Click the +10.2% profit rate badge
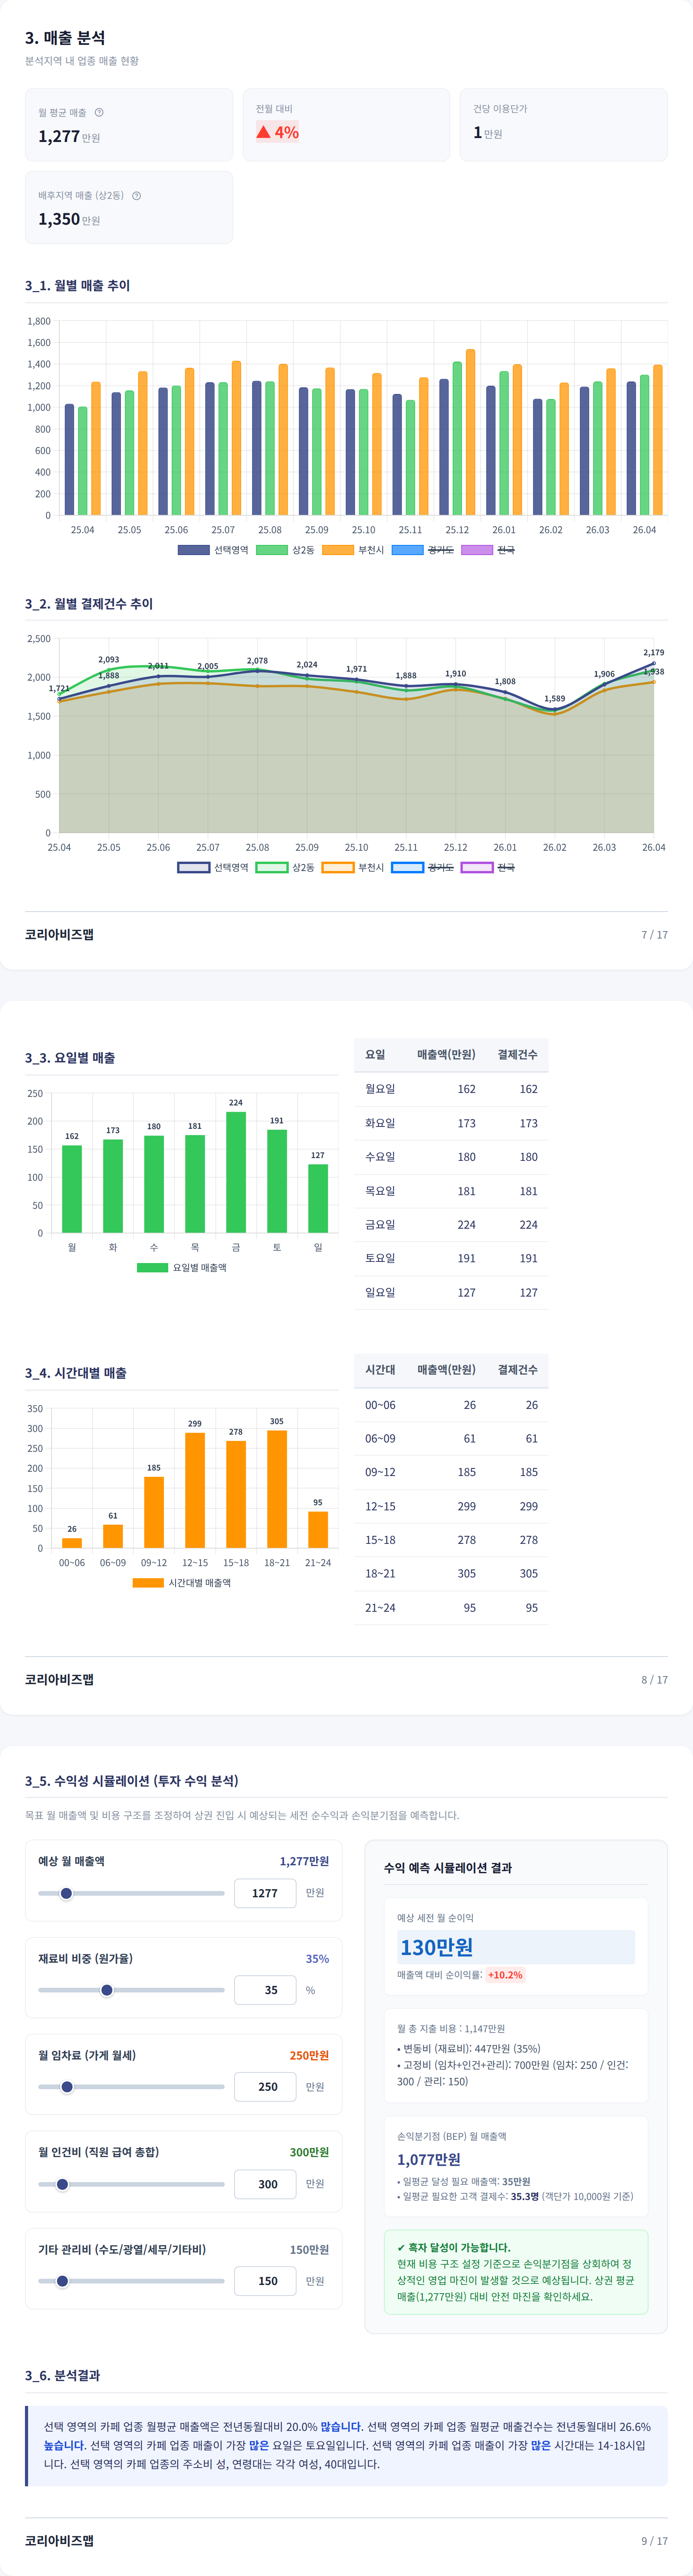The height and width of the screenshot is (2576, 693). pos(505,1975)
